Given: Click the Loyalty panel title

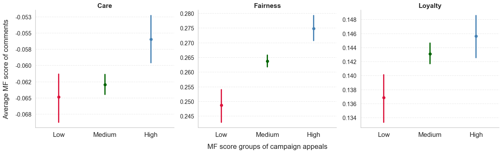Looking at the screenshot, I should [430, 6].
